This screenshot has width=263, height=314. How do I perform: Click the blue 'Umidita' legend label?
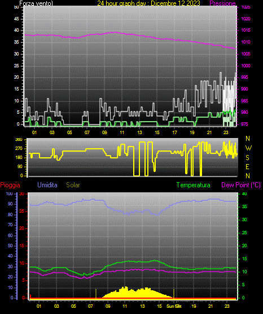pyautogui.click(x=47, y=185)
